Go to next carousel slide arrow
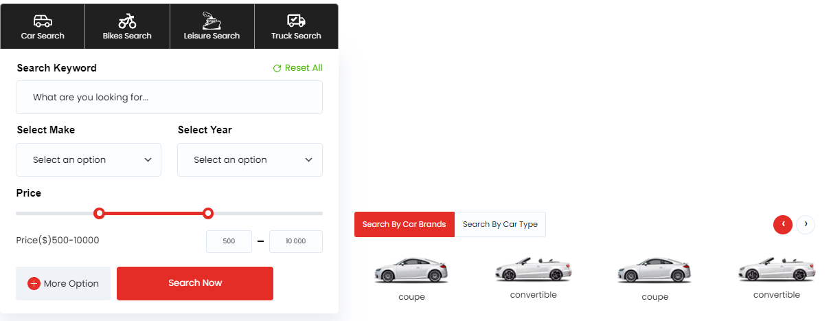Viewport: 831px width, 321px height. coord(806,224)
